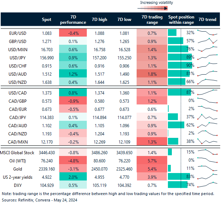
Task: Click the Gold spot value 2339.160
Action: tap(44, 168)
